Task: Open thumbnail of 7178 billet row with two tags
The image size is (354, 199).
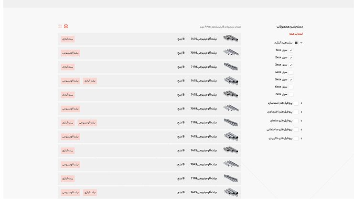Action: click(231, 122)
